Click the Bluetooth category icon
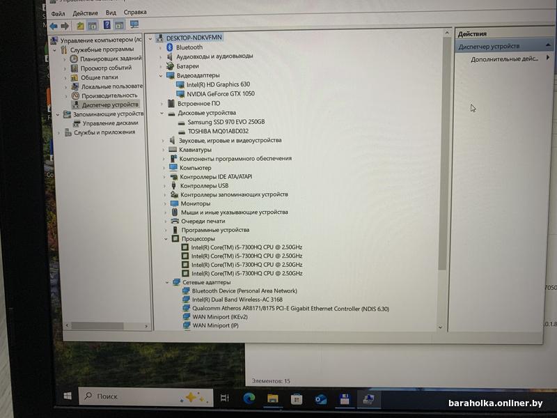Screen dimensions: 557x418 (x=169, y=47)
